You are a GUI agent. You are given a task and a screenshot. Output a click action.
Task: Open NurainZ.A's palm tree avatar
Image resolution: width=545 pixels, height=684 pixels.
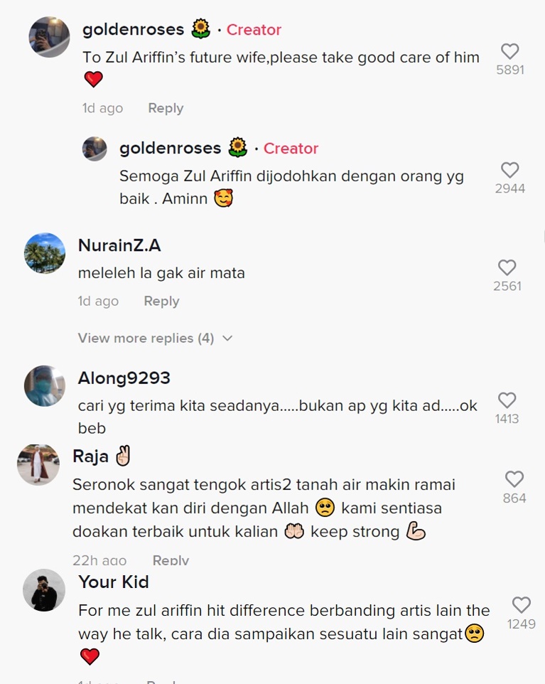(45, 253)
